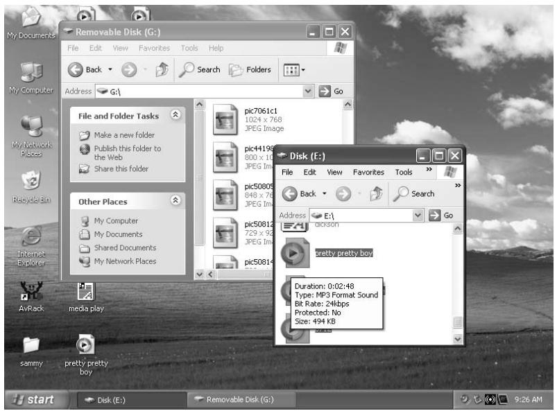557x411 pixels.
Task: Open My Network Places desktop icon
Action: tap(31, 136)
